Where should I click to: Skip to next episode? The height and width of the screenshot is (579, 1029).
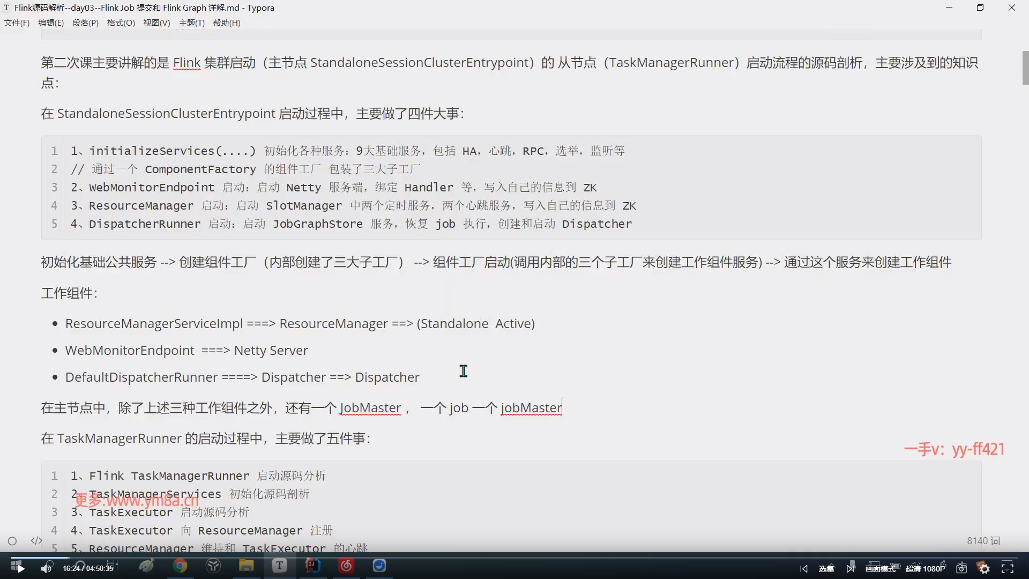(850, 568)
